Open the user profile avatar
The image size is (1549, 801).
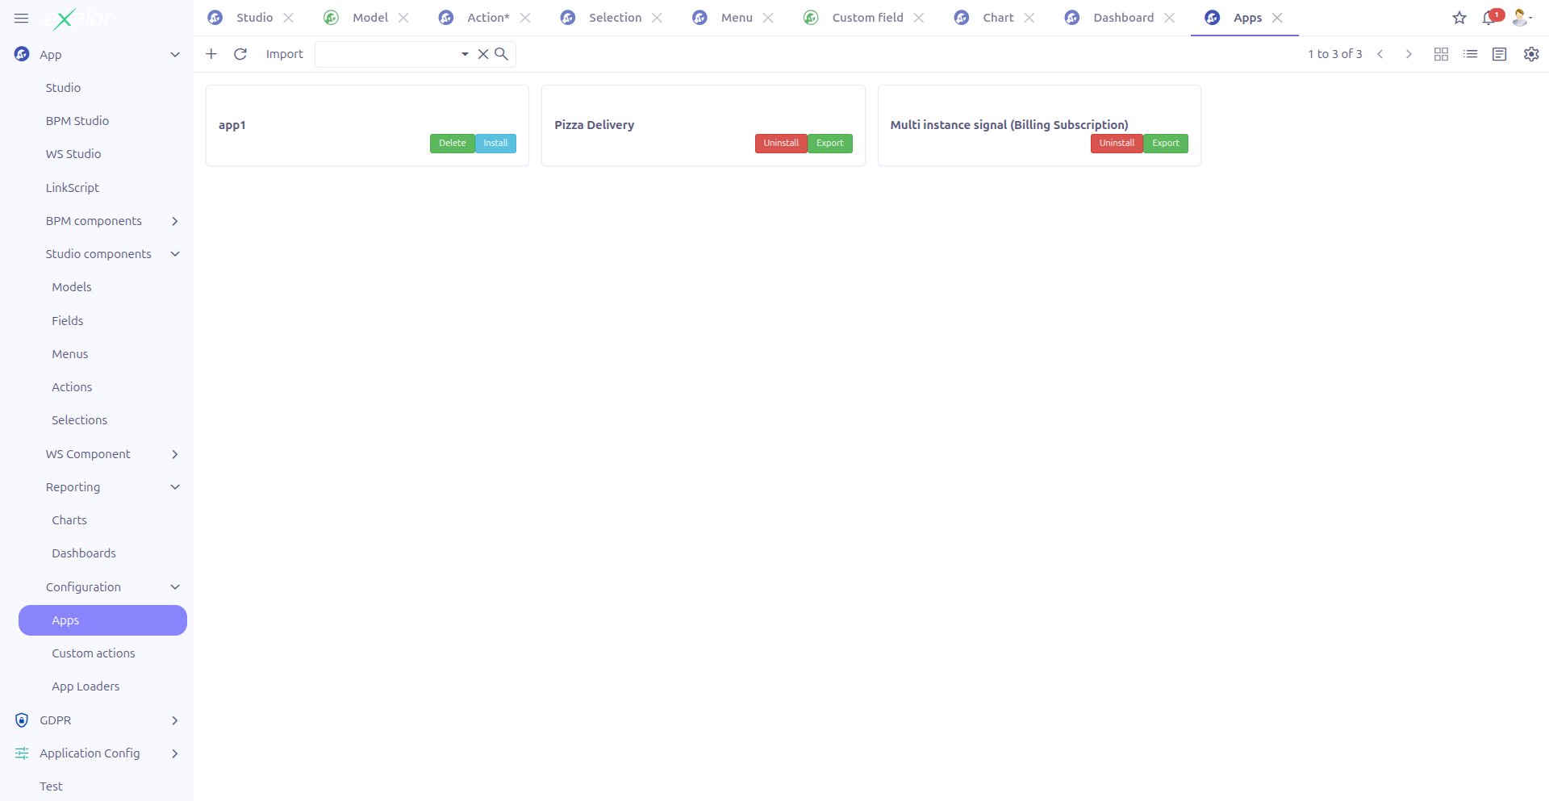[1520, 18]
